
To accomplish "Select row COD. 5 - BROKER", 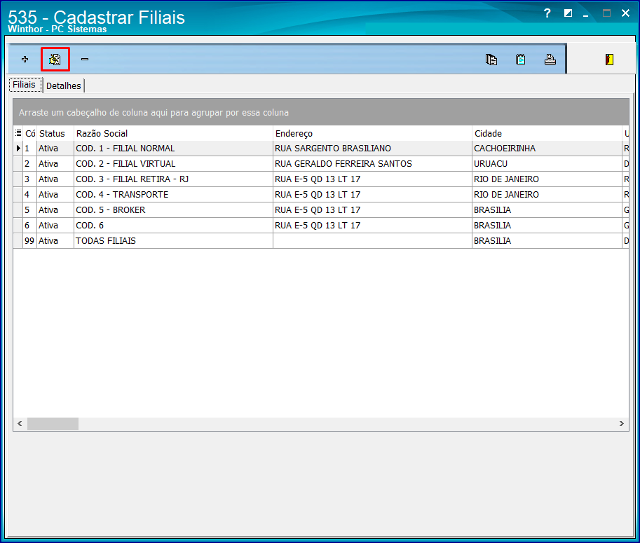I will tap(321, 210).
